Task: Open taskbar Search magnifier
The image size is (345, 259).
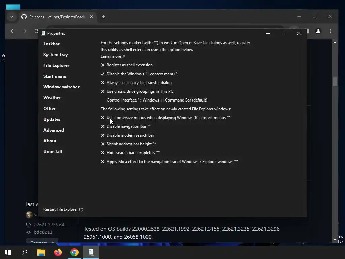Action: click(x=24, y=252)
